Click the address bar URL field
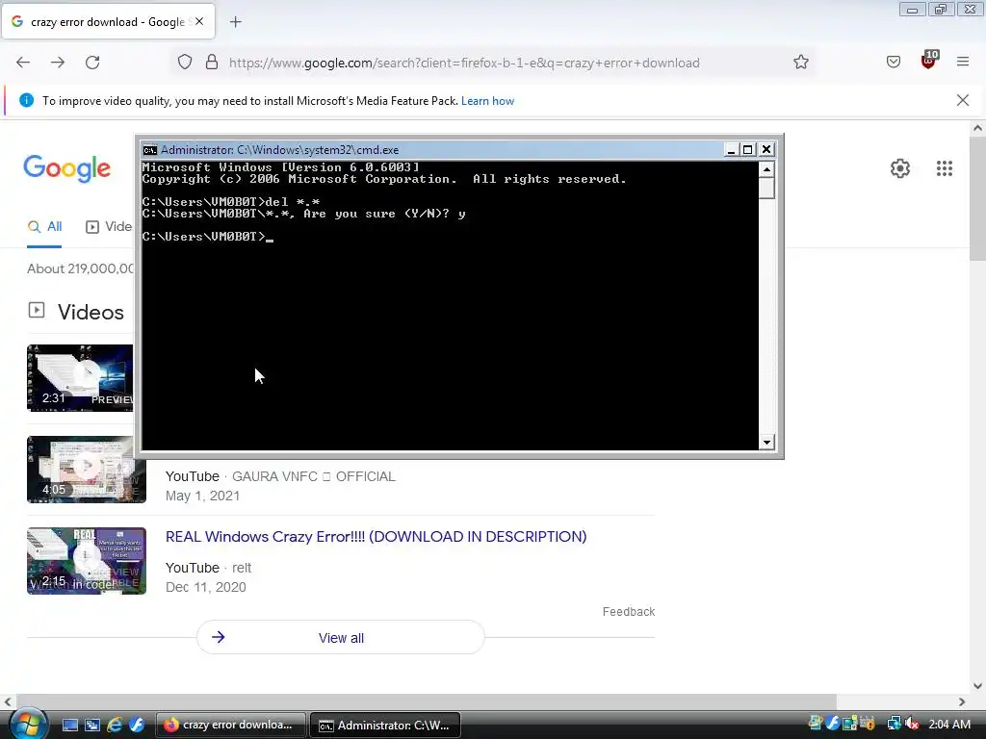 tap(464, 63)
